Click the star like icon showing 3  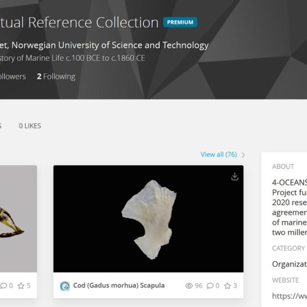[227, 286]
